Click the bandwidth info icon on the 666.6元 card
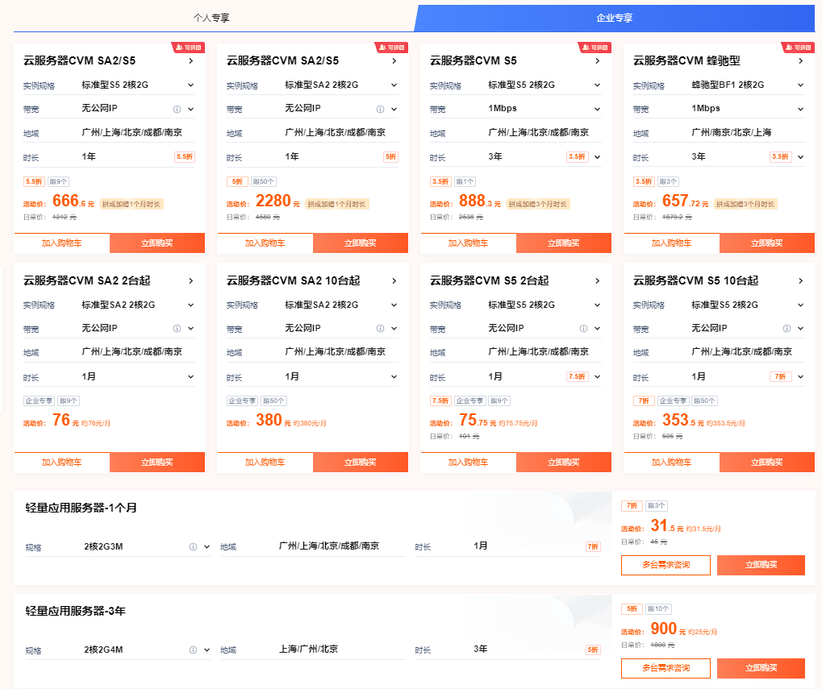The image size is (822, 689). coord(177,109)
